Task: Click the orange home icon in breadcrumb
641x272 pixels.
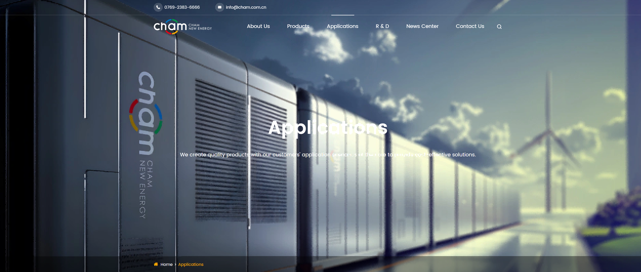Action: [156, 264]
